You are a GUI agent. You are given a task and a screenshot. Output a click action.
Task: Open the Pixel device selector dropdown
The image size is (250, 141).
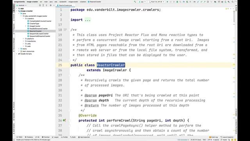coord(156,2)
